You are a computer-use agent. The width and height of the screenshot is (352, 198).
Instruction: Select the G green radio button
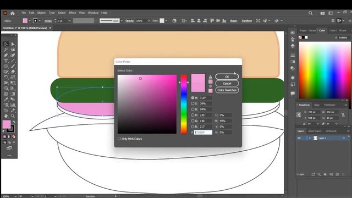(193, 121)
